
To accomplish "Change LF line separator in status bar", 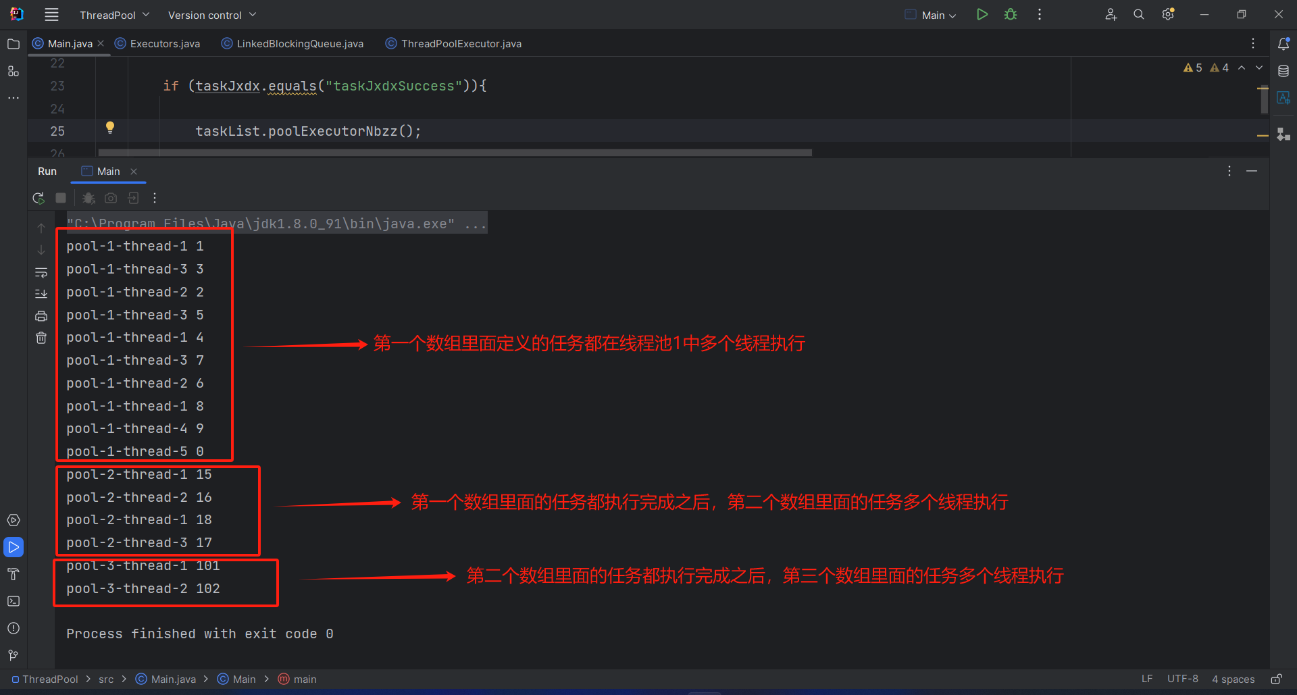I will pyautogui.click(x=1147, y=679).
